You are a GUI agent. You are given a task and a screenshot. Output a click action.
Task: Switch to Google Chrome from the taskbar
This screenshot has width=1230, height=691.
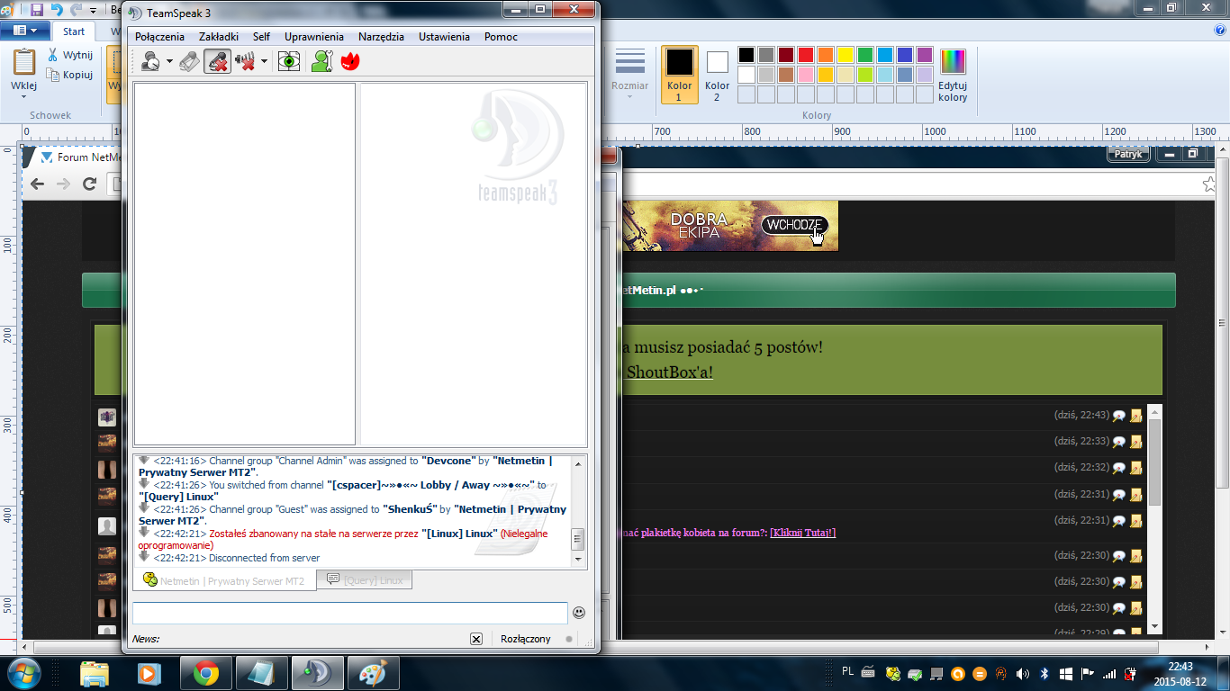[206, 673]
